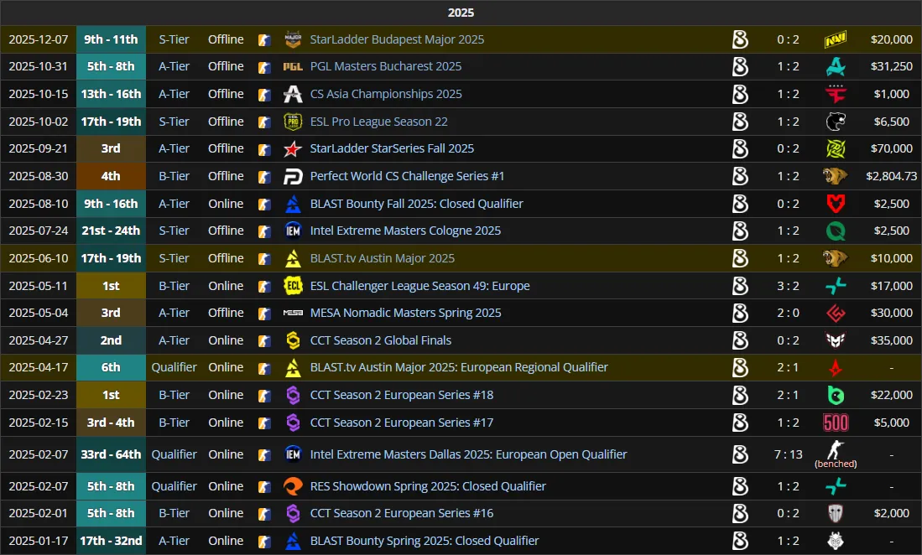922x555 pixels.
Task: Click 500 team logo in European Series #17 row
Action: click(x=836, y=423)
